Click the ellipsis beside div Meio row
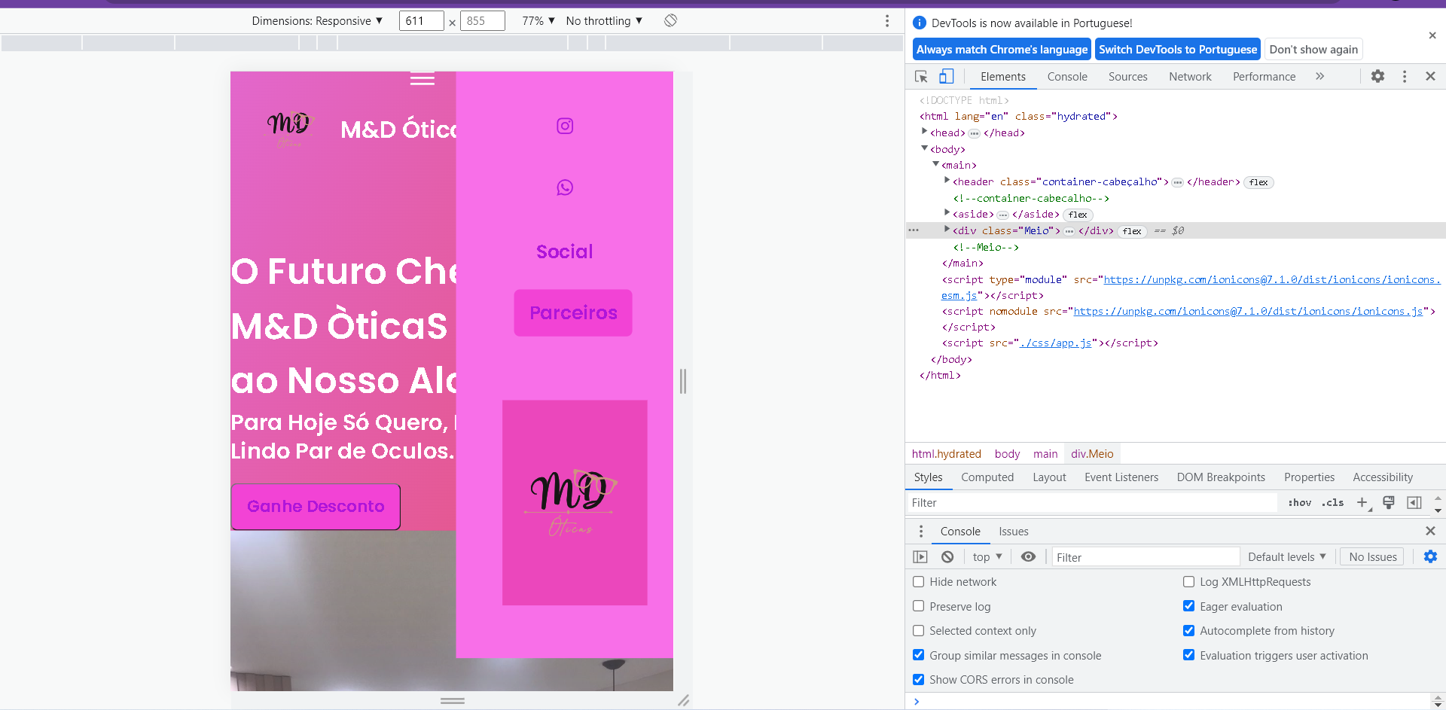1446x710 pixels. (x=1069, y=231)
